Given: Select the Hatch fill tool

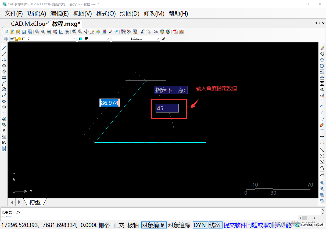Looking at the screenshot, I should pos(4,148).
